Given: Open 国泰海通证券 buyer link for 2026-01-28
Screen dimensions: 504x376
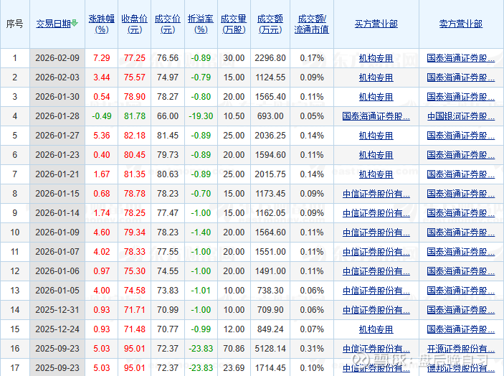Looking at the screenshot, I should point(376,116).
